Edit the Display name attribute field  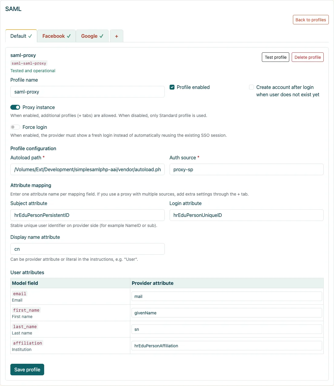point(87,249)
